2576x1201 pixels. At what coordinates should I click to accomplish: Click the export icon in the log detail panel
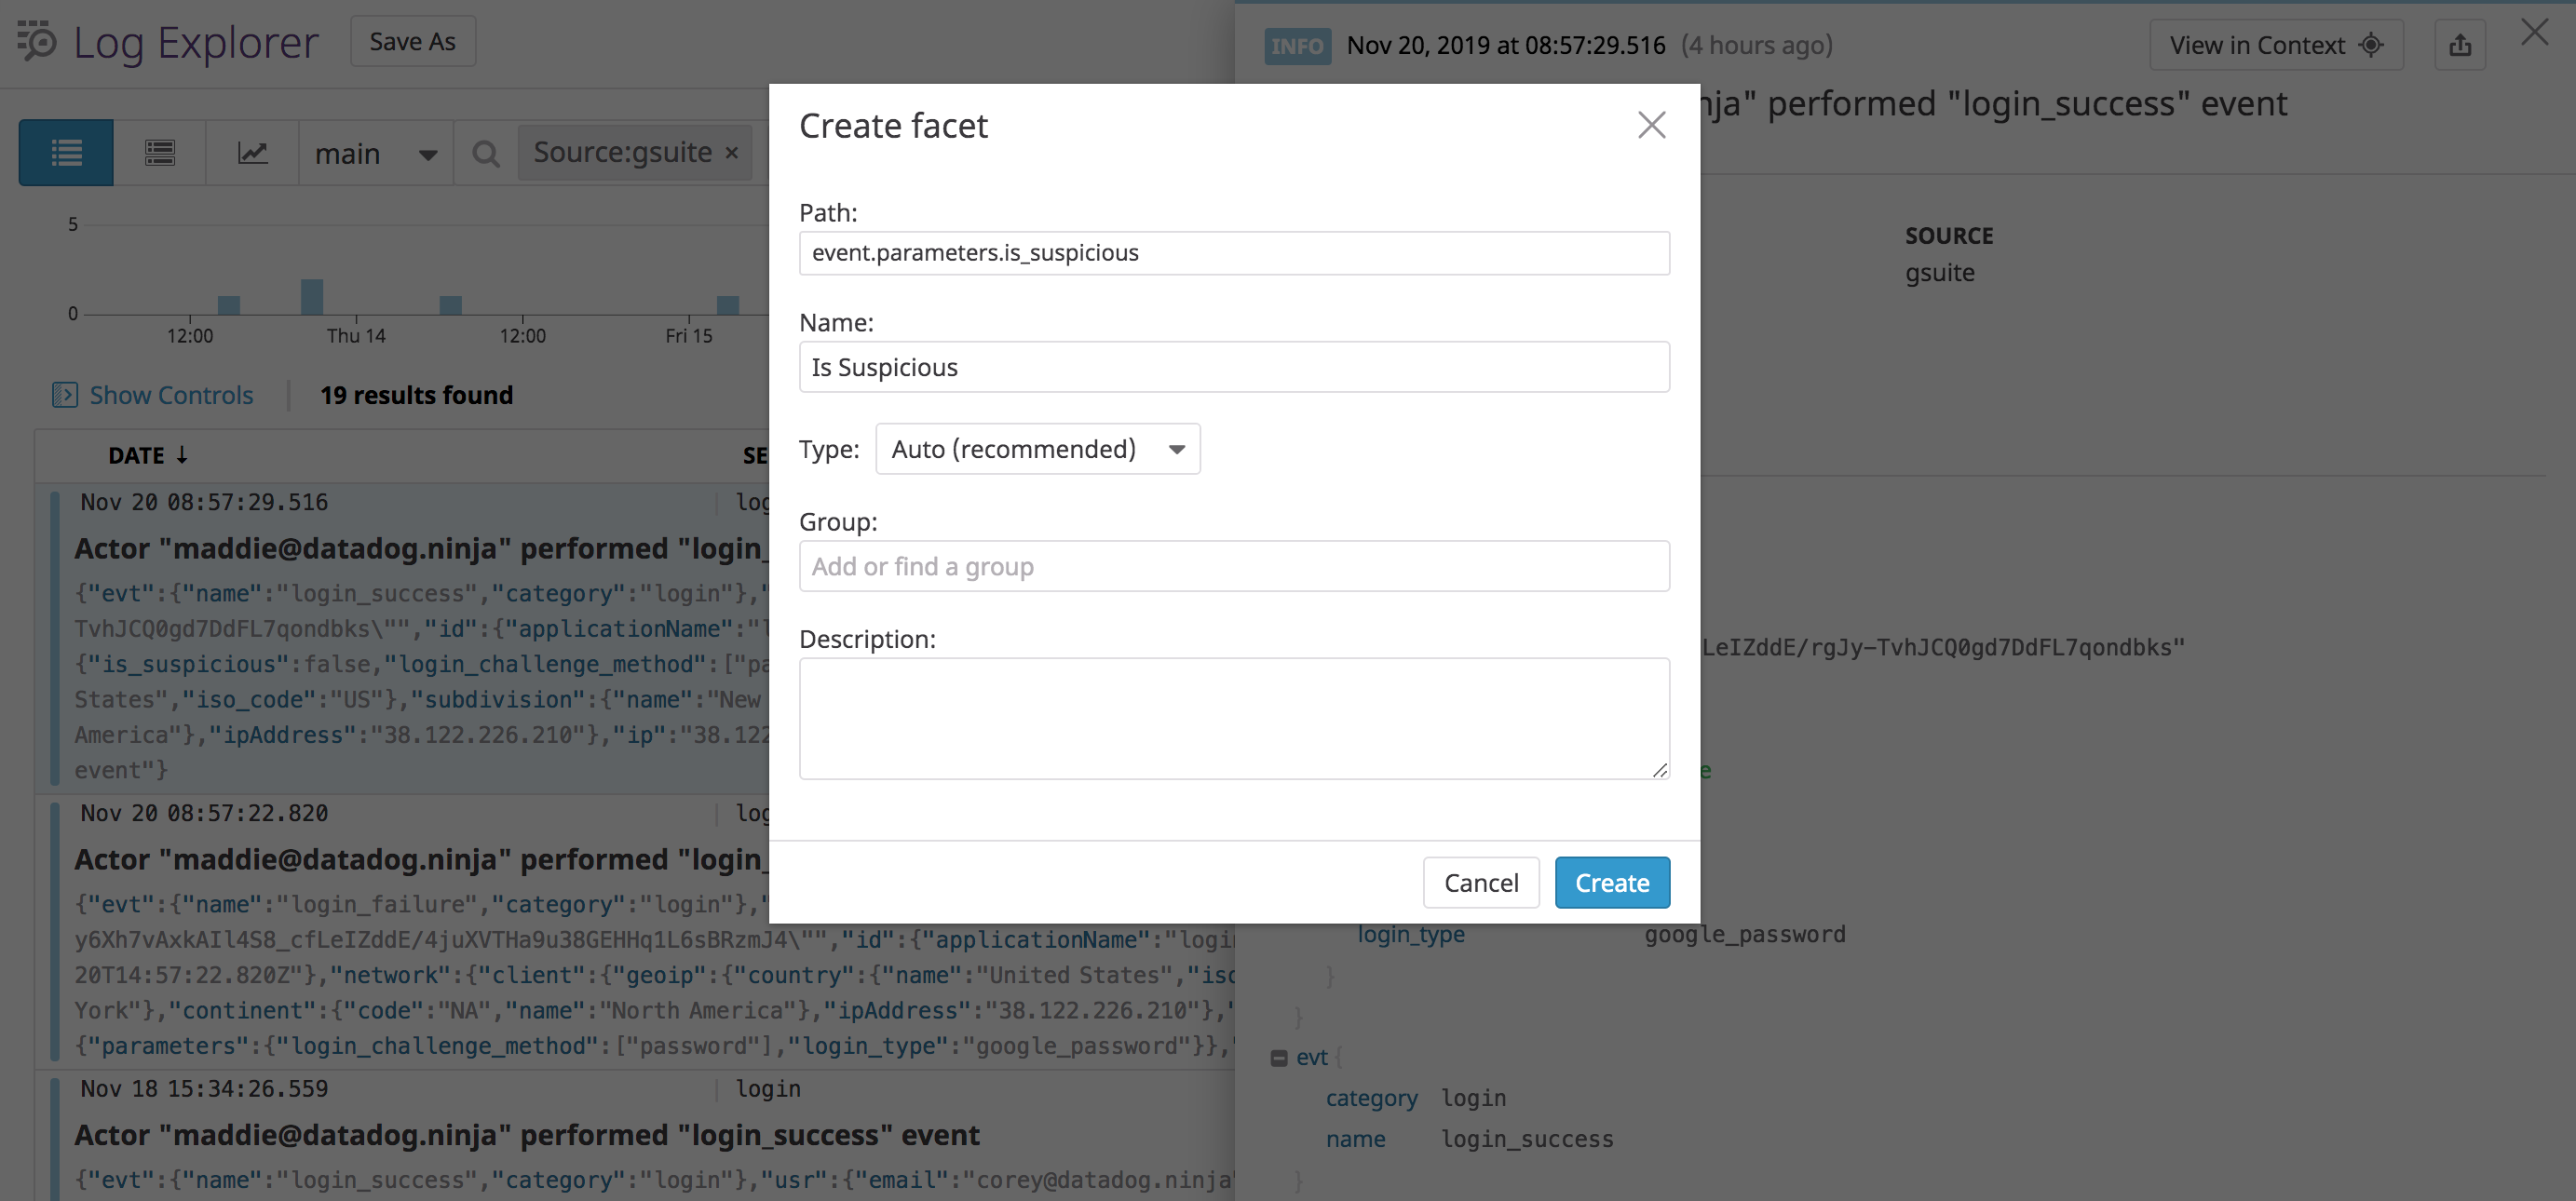(x=2460, y=44)
